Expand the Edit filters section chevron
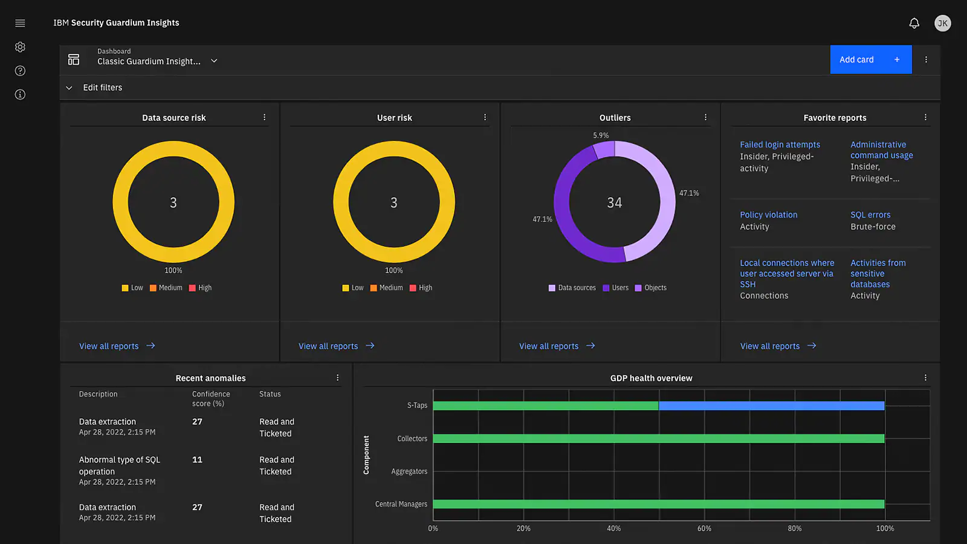This screenshot has width=967, height=544. coord(69,88)
